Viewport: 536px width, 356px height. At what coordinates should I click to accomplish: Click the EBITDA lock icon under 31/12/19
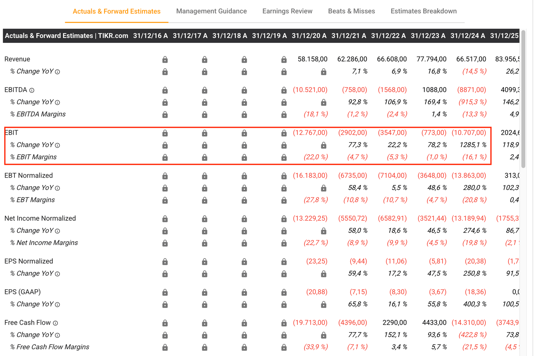[284, 90]
